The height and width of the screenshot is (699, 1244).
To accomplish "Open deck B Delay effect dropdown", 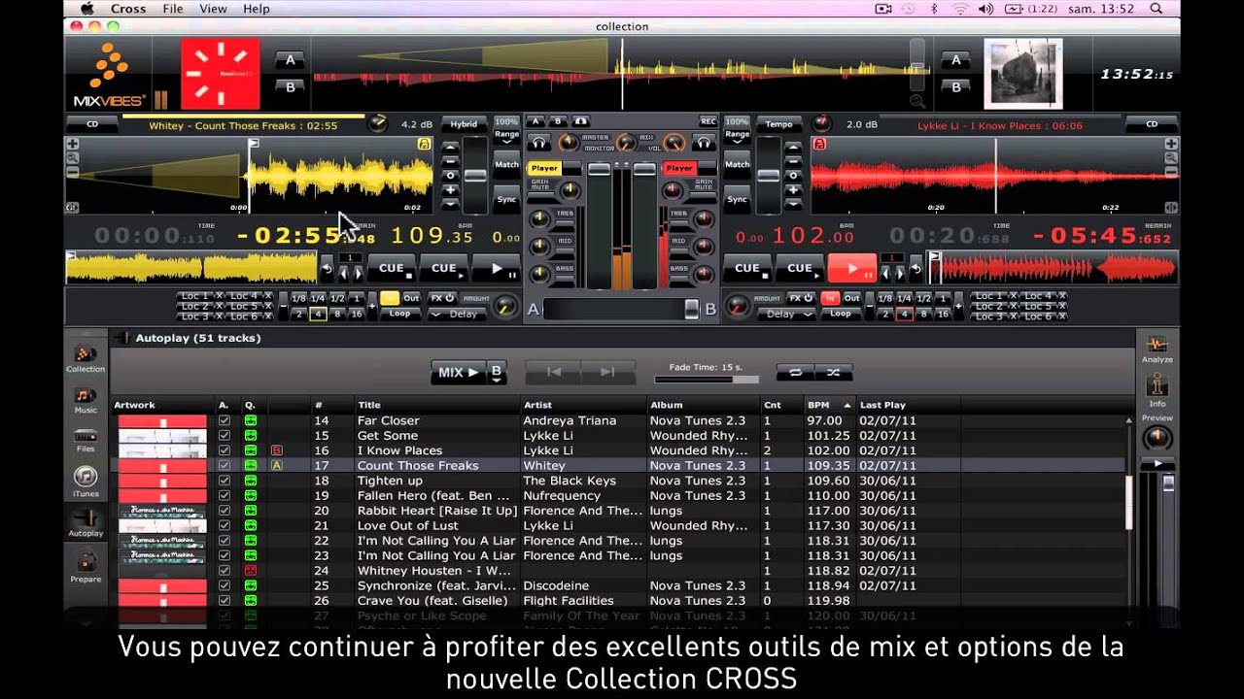I will click(x=788, y=314).
